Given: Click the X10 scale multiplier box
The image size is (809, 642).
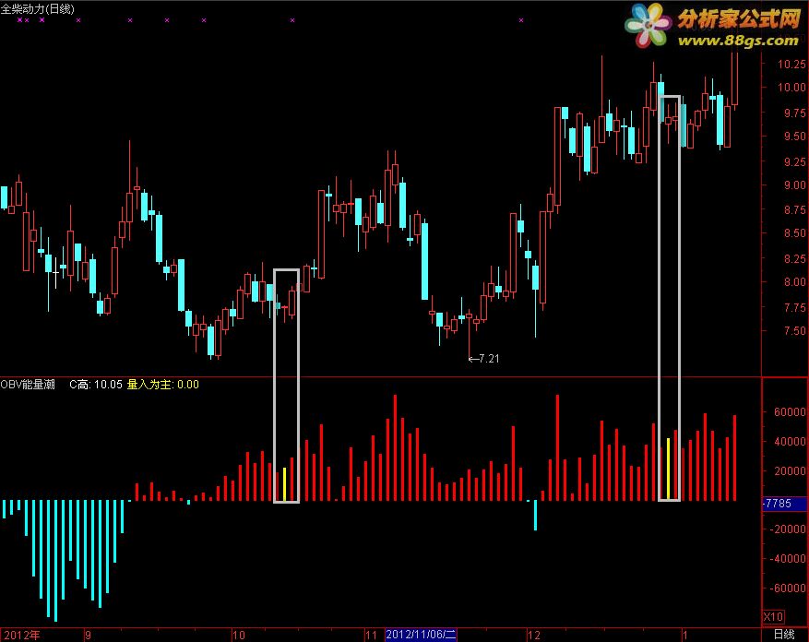Looking at the screenshot, I should tap(773, 617).
